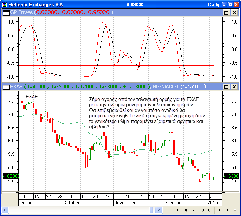Image resolution: width=241 pixels, height=216 pixels.
Task: Click the horizontal scrollbar thumb
Action: point(151,210)
